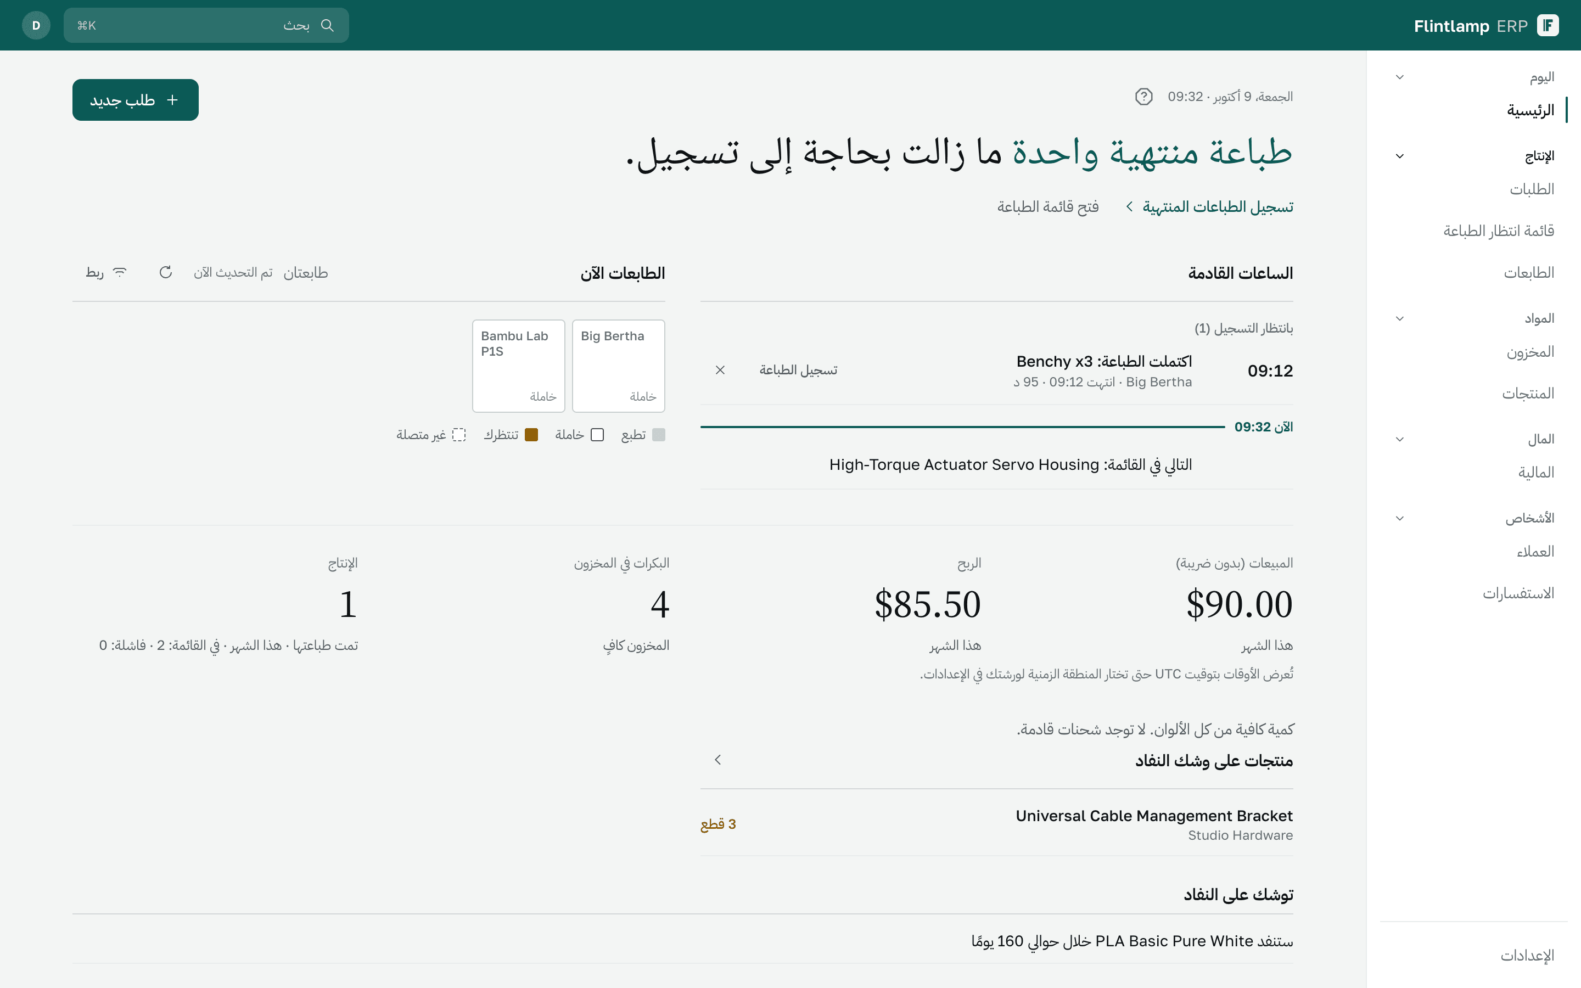Open العملاء in sidebar
The width and height of the screenshot is (1581, 988).
point(1474,552)
